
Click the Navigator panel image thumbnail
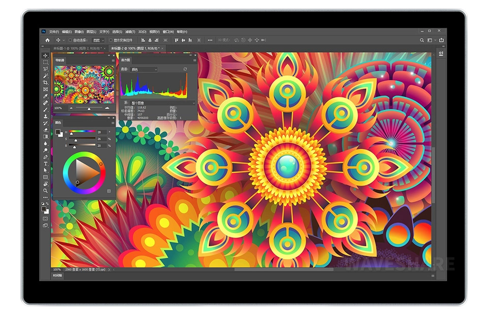[84, 84]
